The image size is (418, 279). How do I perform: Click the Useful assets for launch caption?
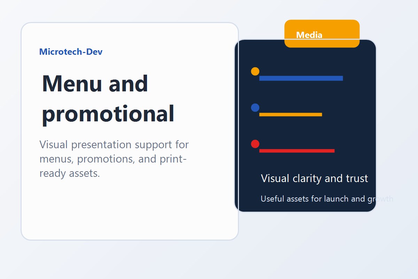(326, 199)
